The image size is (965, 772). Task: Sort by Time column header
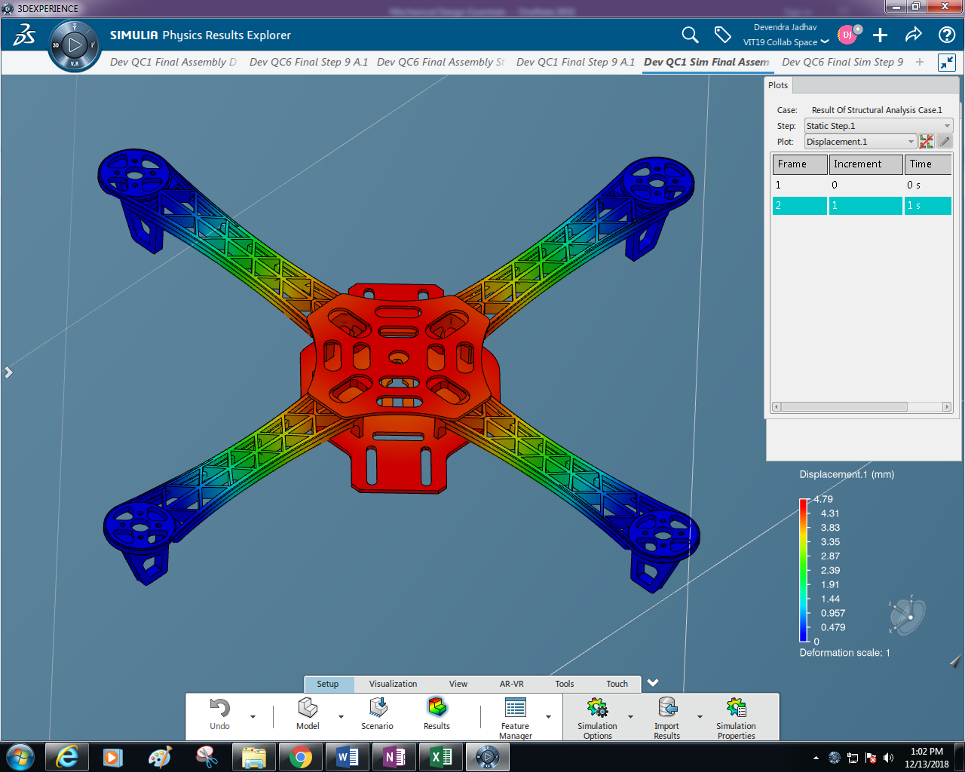coord(928,164)
